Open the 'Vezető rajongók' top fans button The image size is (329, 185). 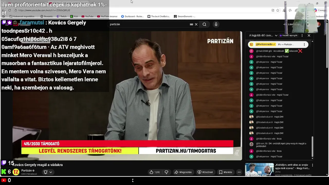click(288, 35)
